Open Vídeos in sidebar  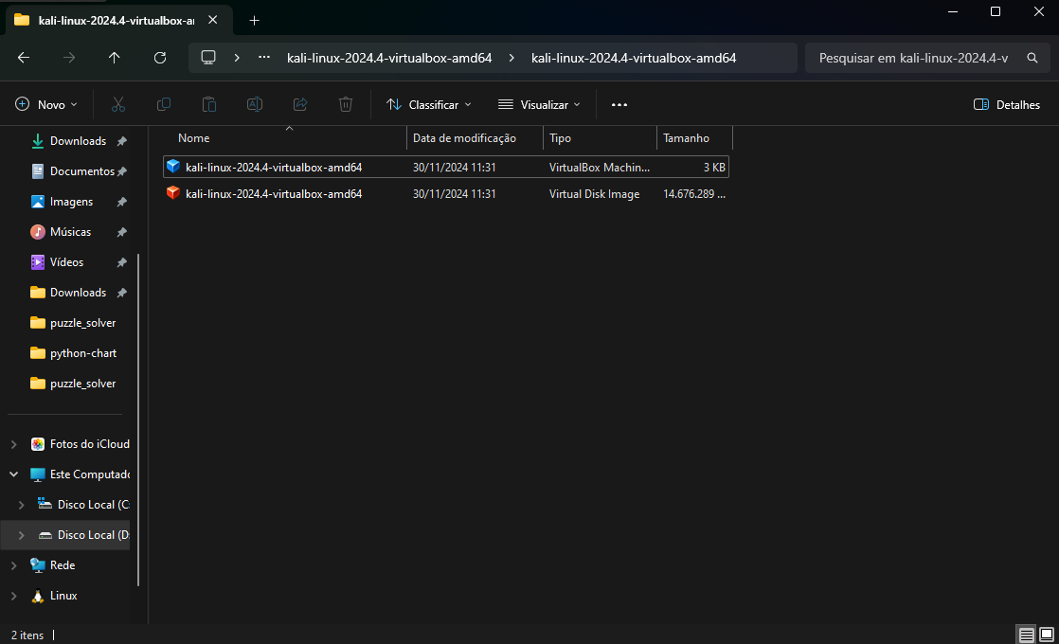66,262
